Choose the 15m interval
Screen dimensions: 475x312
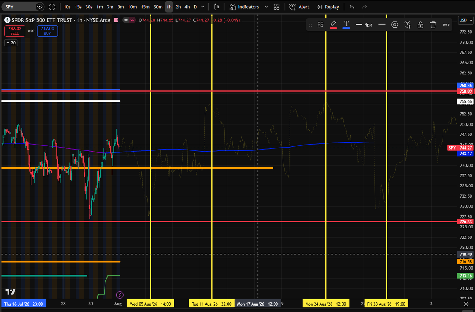pyautogui.click(x=145, y=7)
